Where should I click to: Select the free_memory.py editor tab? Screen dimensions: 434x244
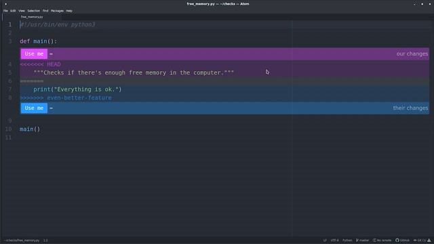click(x=32, y=17)
